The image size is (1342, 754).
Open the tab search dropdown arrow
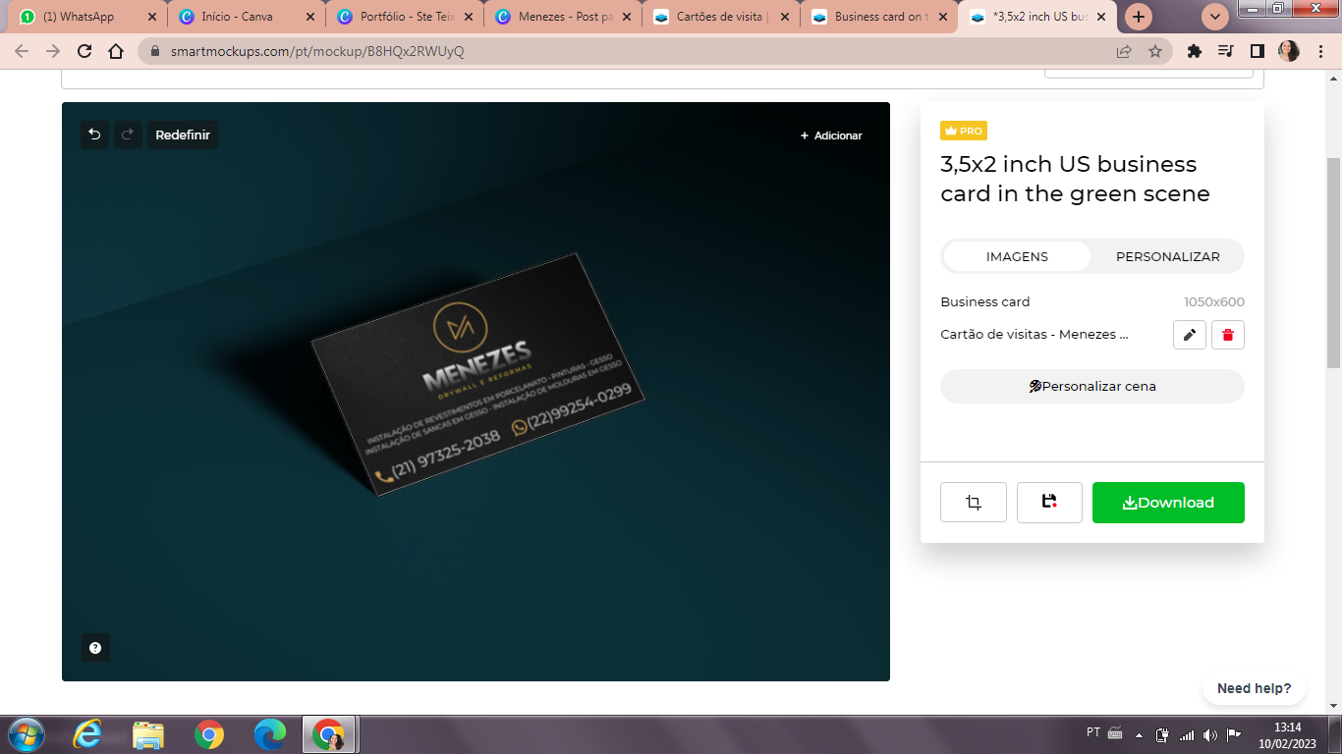1216,17
